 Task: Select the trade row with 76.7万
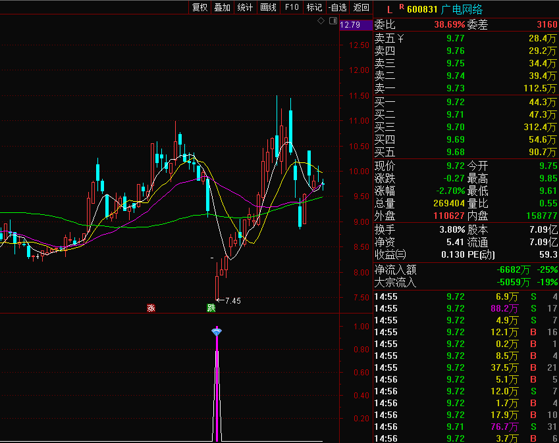click(466, 427)
